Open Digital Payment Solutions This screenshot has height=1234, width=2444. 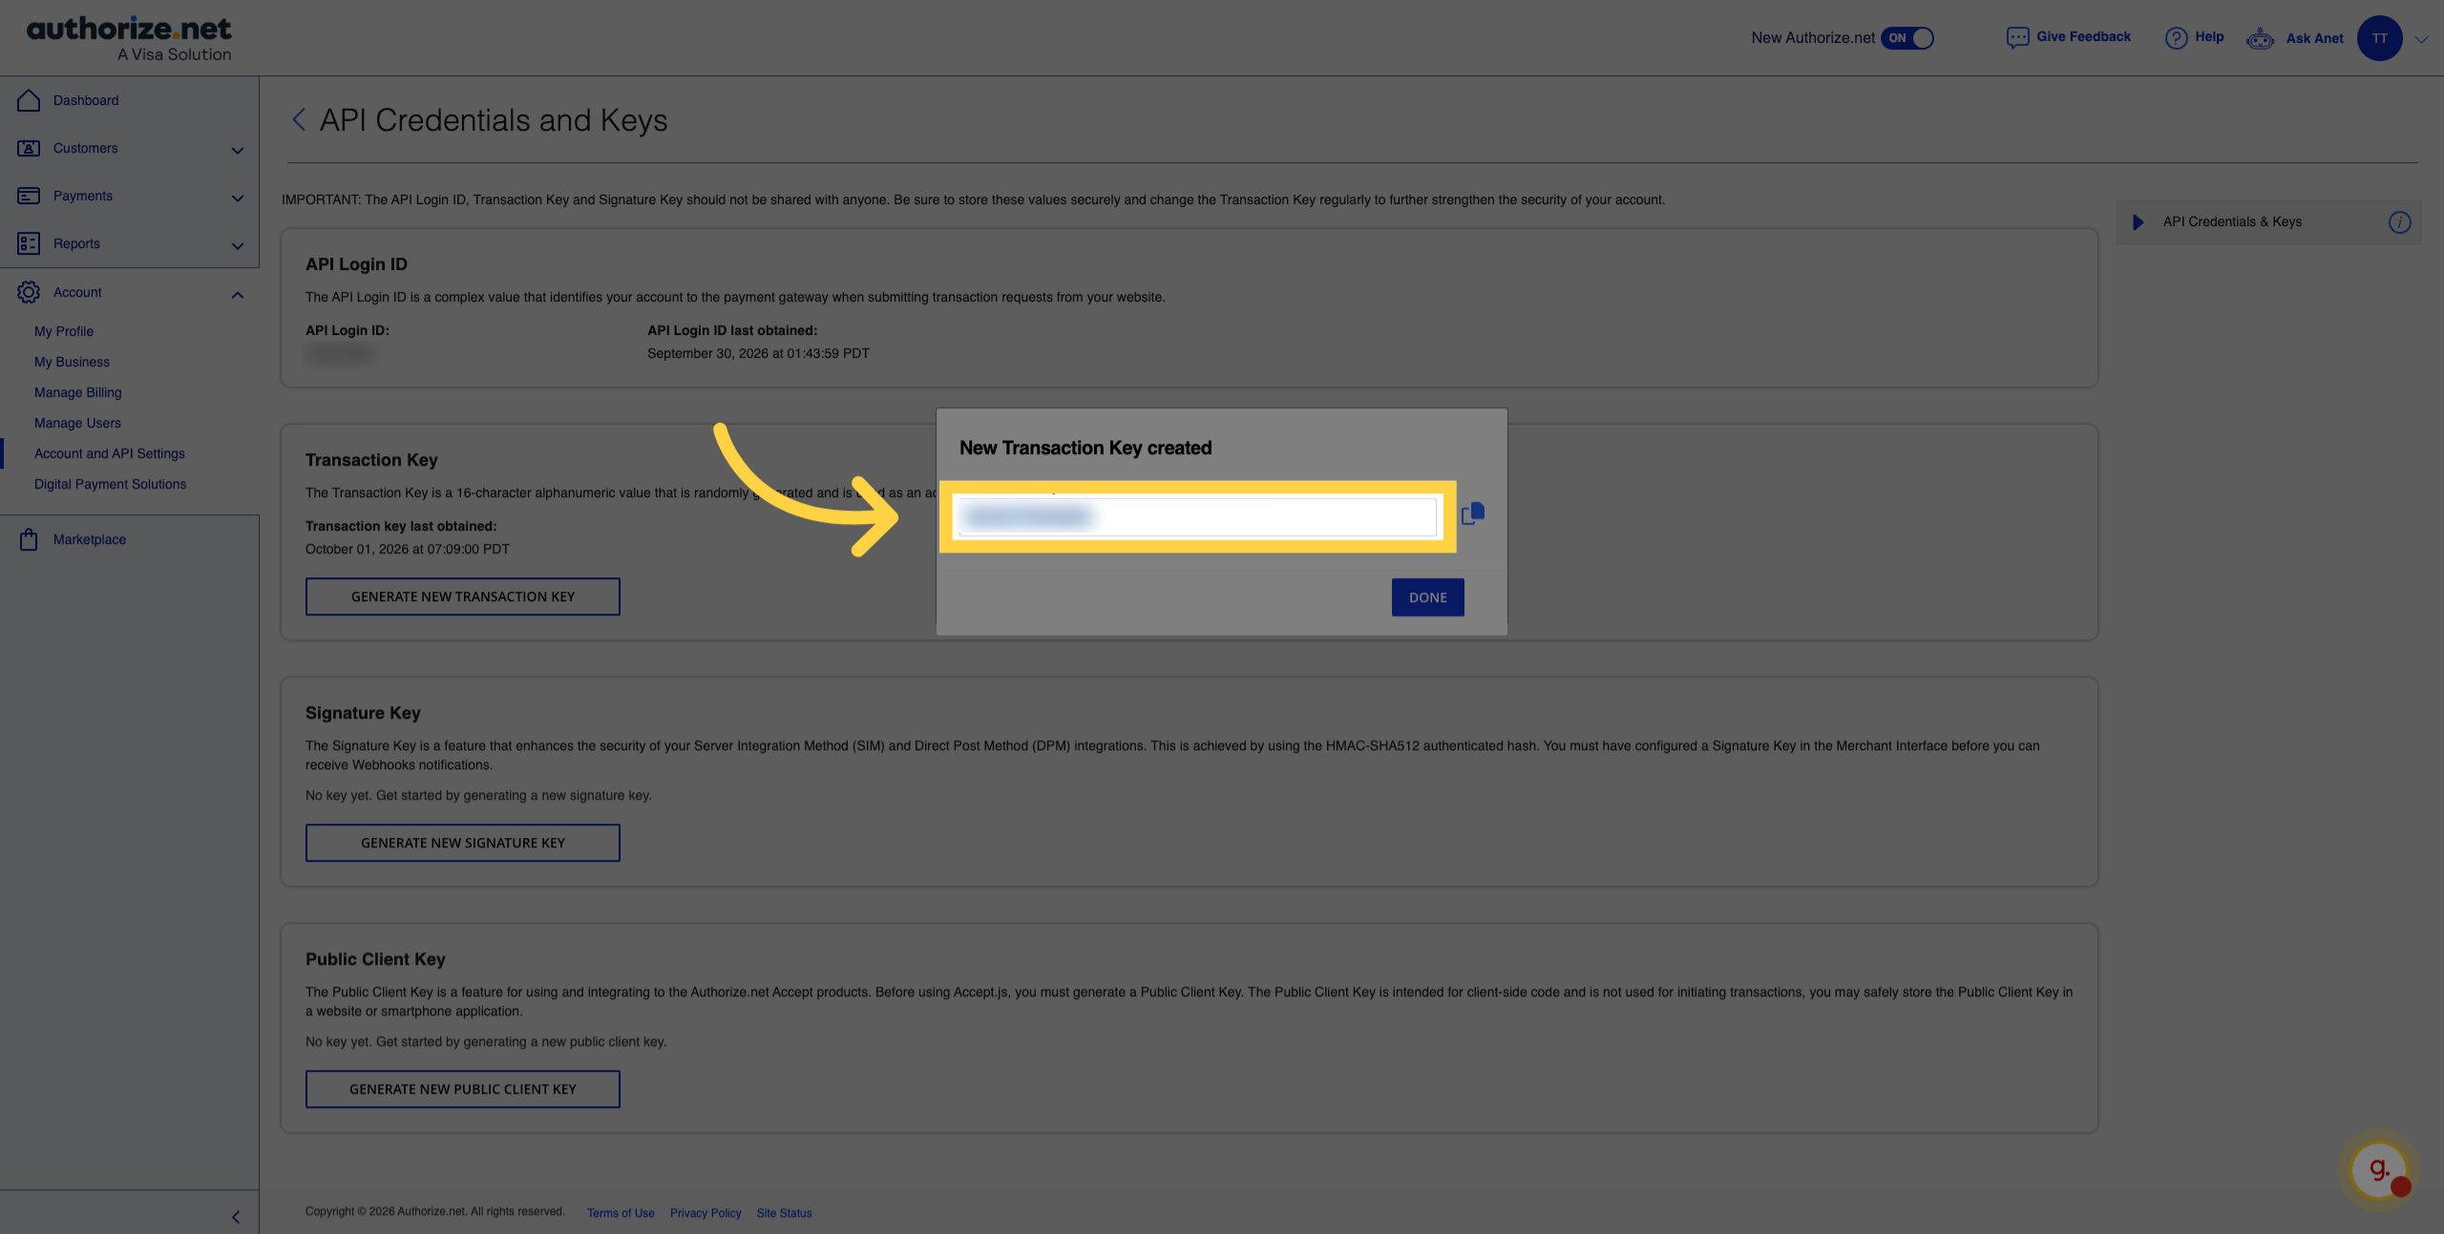click(111, 484)
